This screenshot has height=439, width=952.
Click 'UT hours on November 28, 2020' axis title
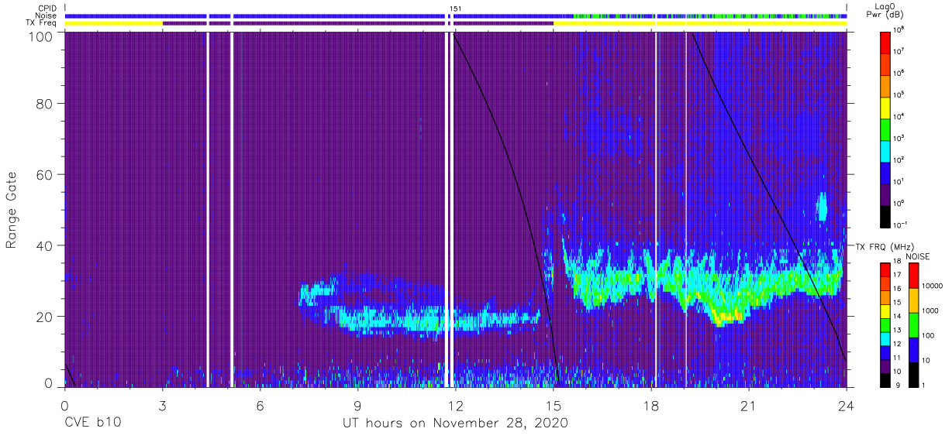[x=456, y=424]
